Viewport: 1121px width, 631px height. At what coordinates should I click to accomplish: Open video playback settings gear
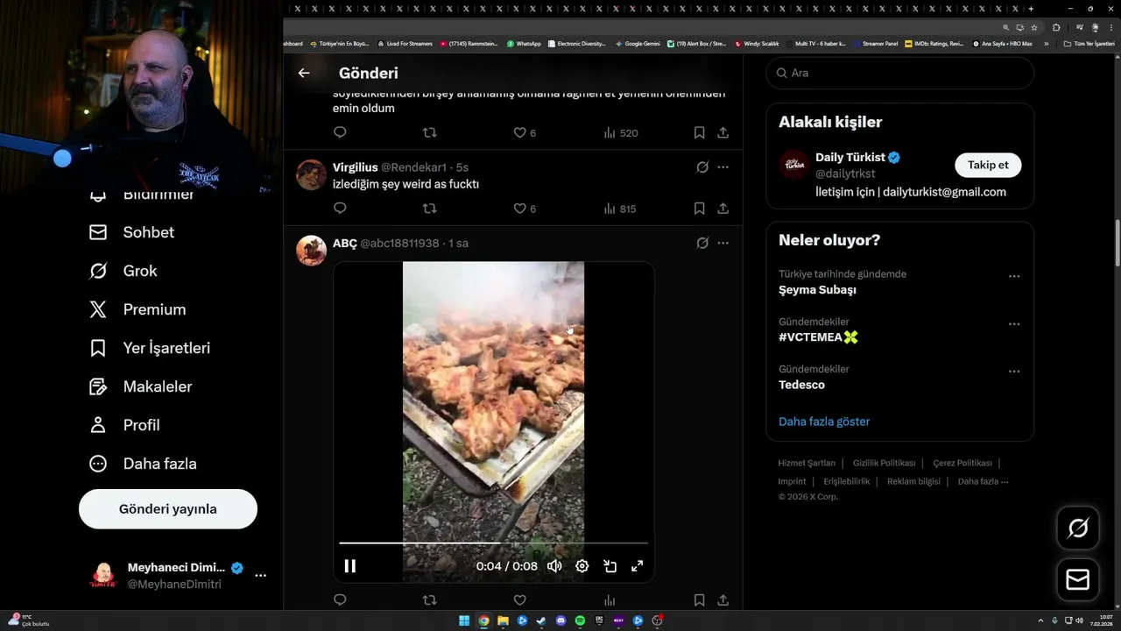coord(582,566)
